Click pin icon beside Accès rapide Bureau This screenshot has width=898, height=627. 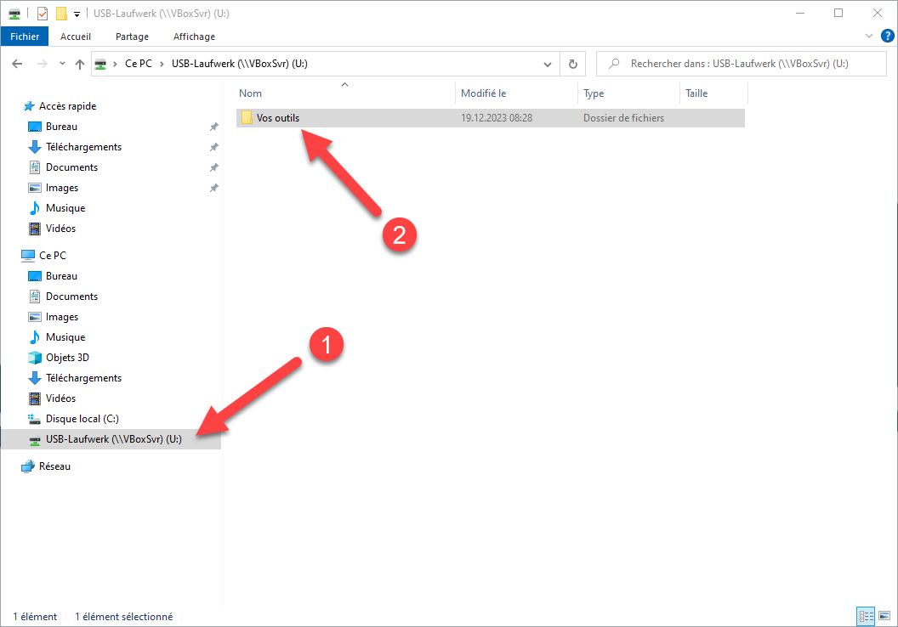pos(213,127)
